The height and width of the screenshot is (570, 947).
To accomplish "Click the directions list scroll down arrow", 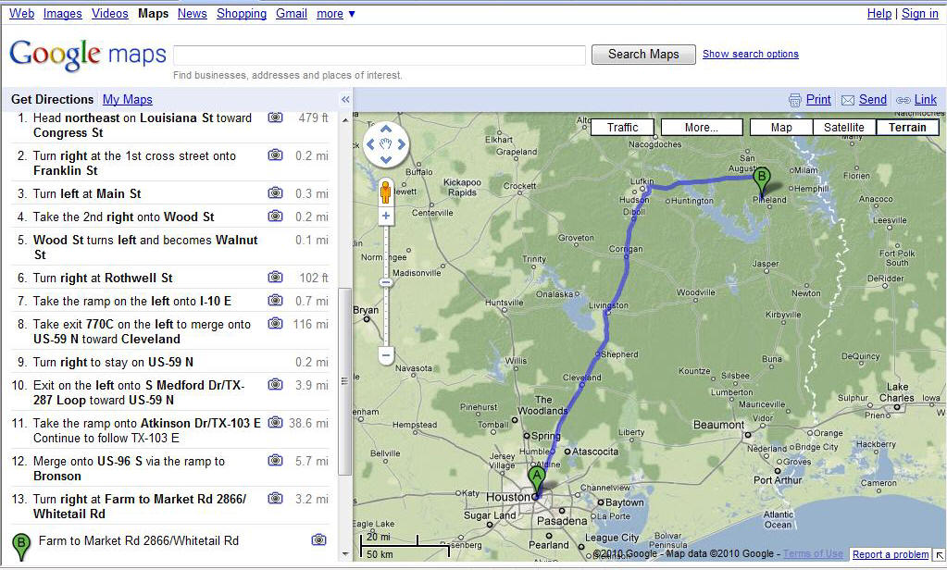I will click(345, 553).
